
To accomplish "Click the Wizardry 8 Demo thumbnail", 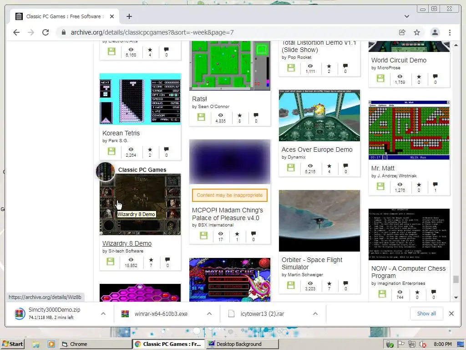I will [x=140, y=205].
